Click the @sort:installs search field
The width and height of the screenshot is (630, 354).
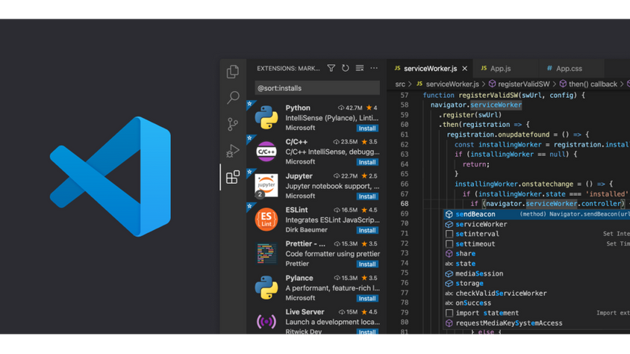point(317,88)
